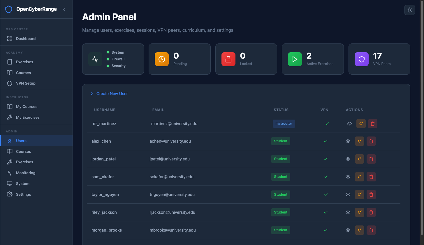424x245 pixels.
Task: Toggle the theme using the brightness button
Action: point(409,10)
